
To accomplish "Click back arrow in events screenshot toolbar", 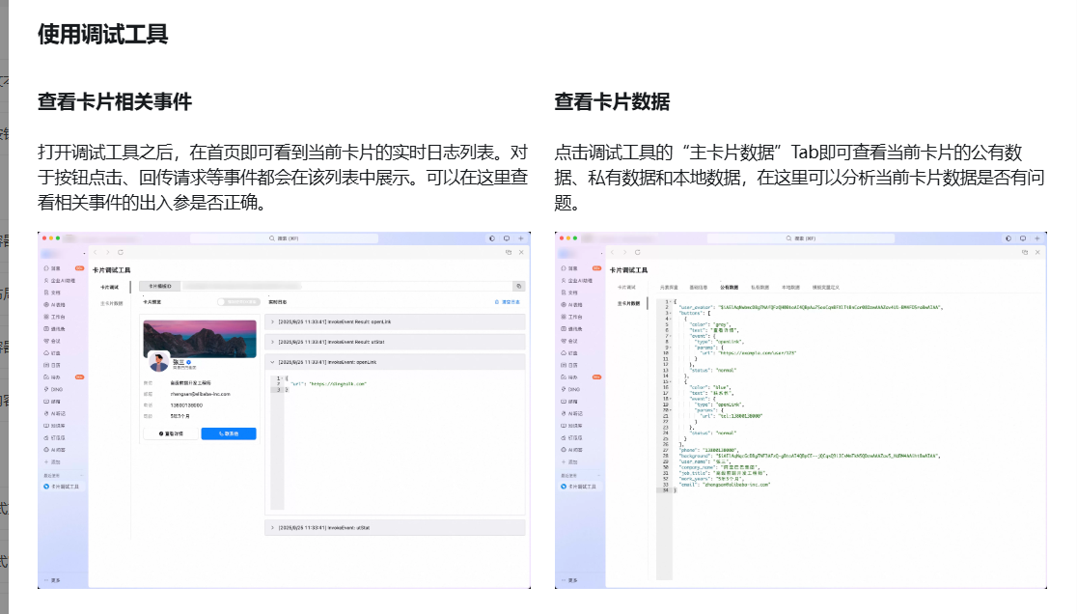I will [96, 252].
